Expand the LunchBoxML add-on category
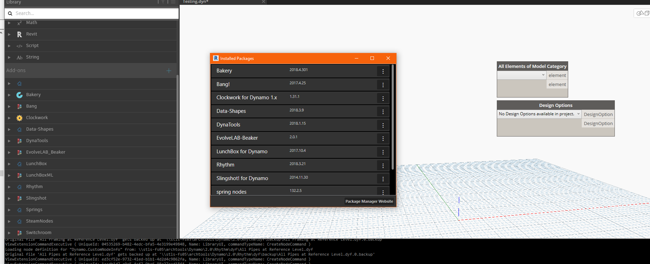Viewport: 650px width, 264px height. pyautogui.click(x=9, y=175)
